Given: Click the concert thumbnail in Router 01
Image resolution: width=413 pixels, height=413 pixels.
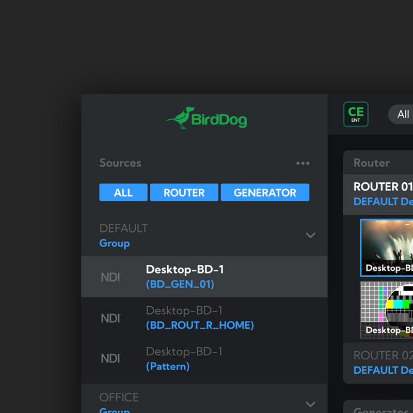Looking at the screenshot, I should coord(387,248).
